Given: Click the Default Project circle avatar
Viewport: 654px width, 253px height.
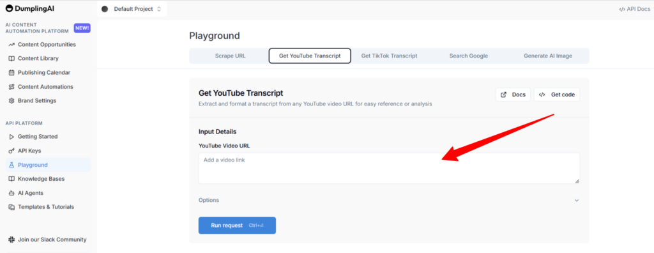Looking at the screenshot, I should click(x=105, y=9).
